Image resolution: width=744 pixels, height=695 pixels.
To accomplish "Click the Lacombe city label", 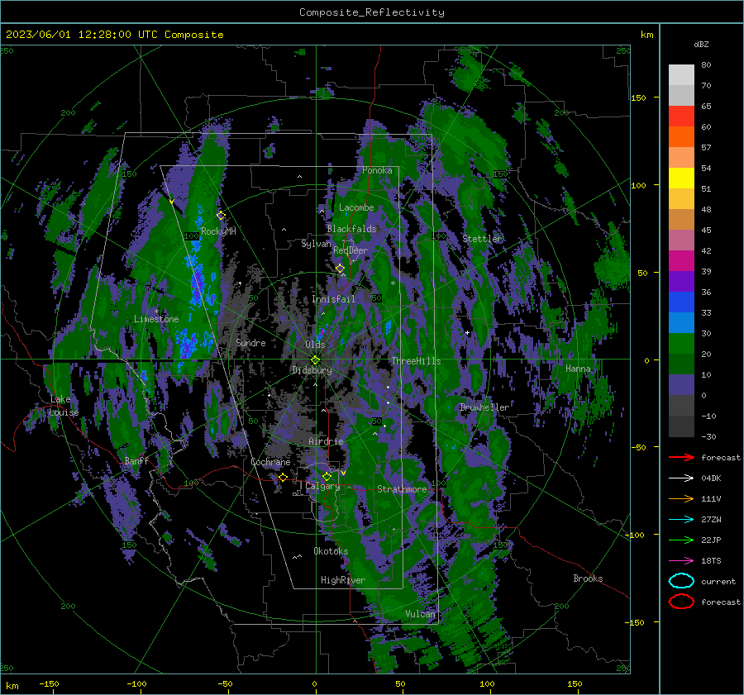I will [356, 207].
